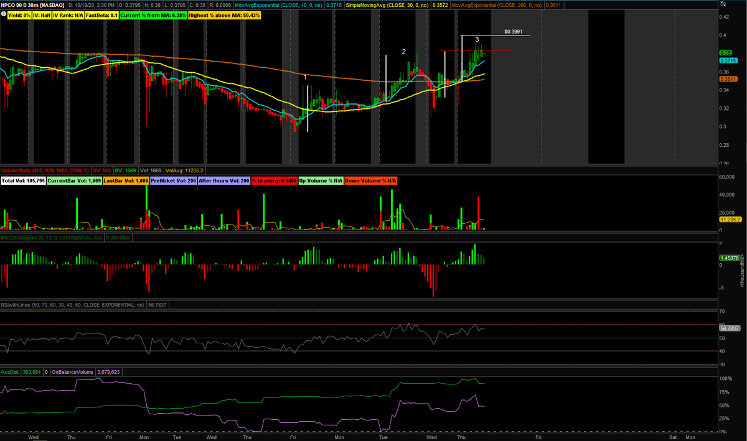
Task: Click the info icon beside the Yield label
Action: tap(3, 15)
